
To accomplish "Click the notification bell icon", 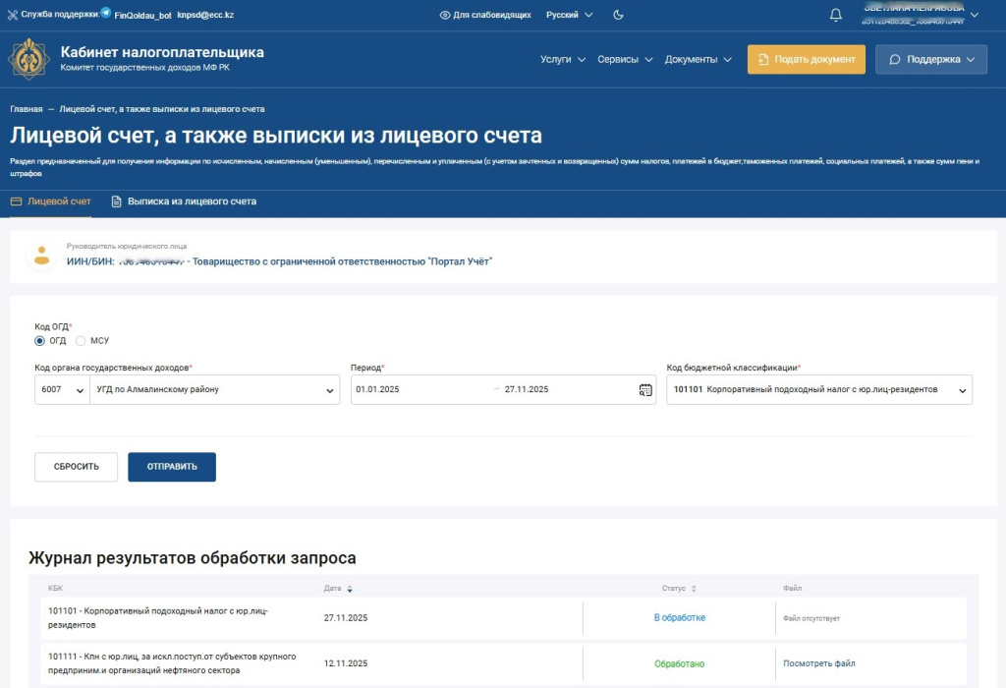I will coord(836,15).
